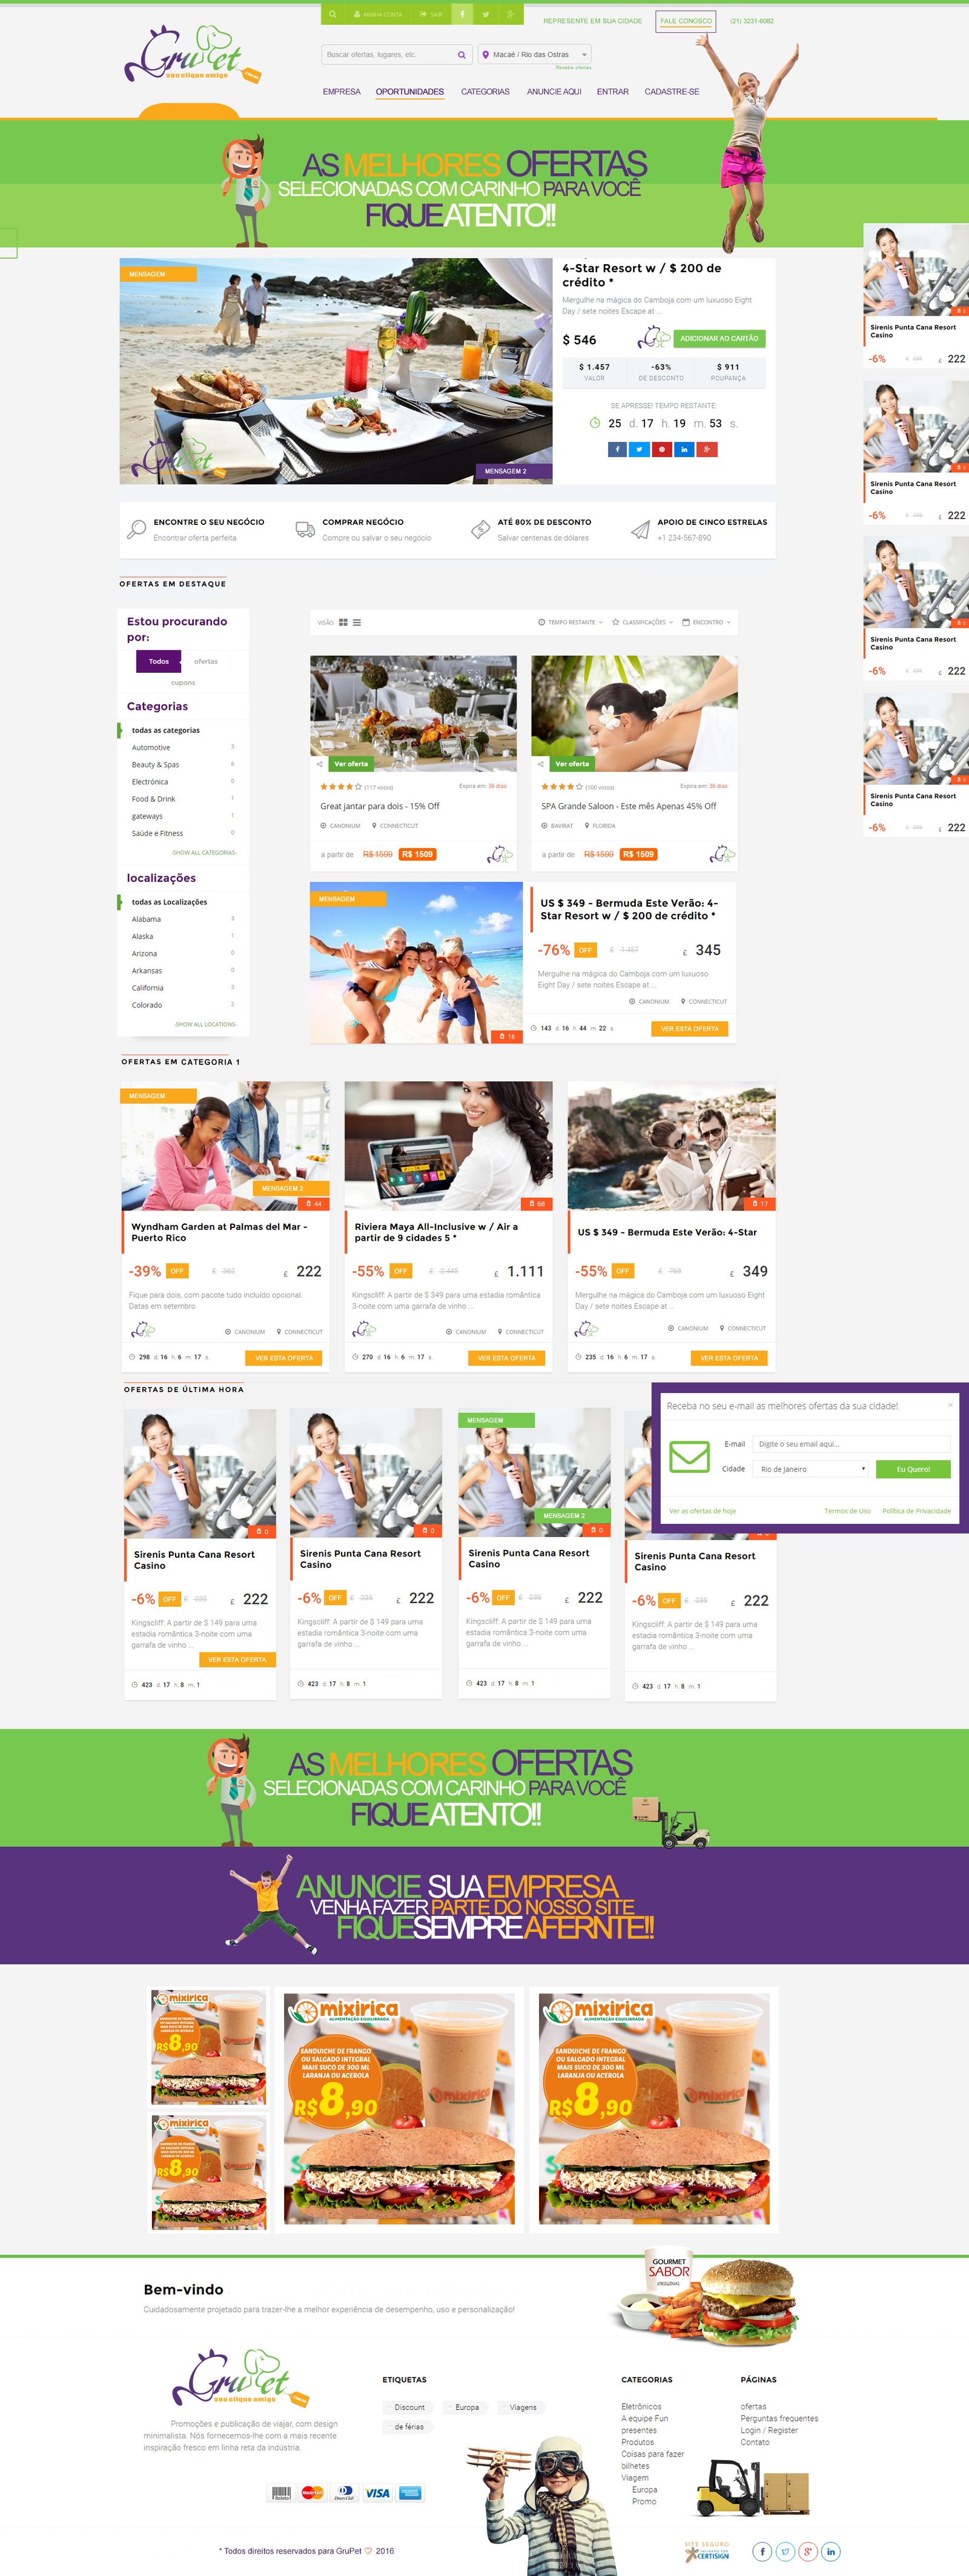Open Twitter from the green top bar
Screen dimensions: 969x2576
tap(486, 15)
